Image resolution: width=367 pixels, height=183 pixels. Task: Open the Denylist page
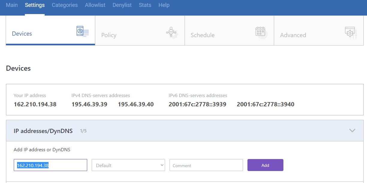pos(122,5)
